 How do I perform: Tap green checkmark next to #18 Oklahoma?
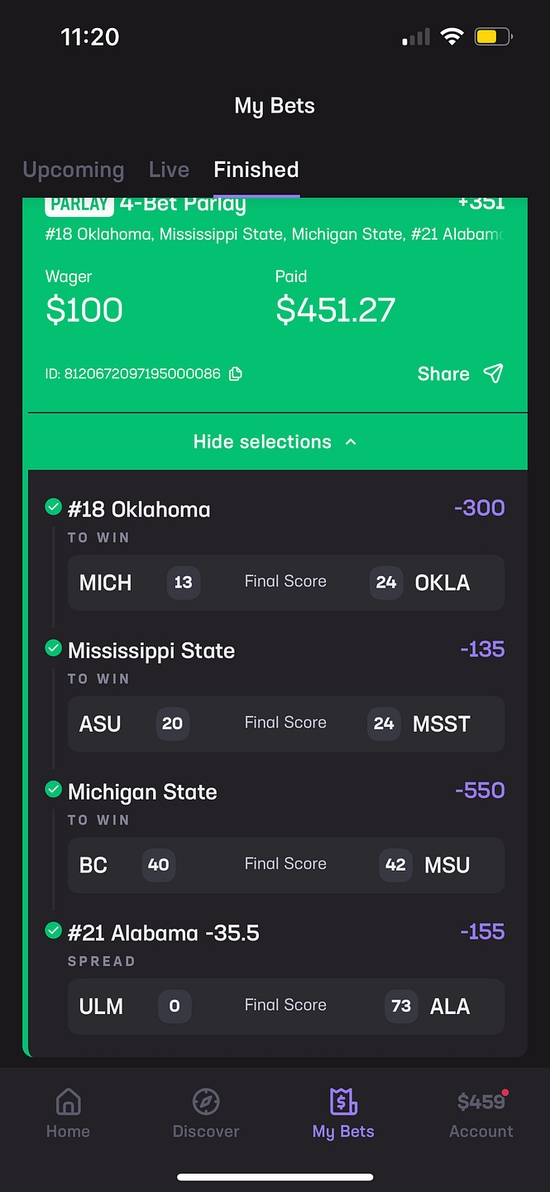click(54, 507)
